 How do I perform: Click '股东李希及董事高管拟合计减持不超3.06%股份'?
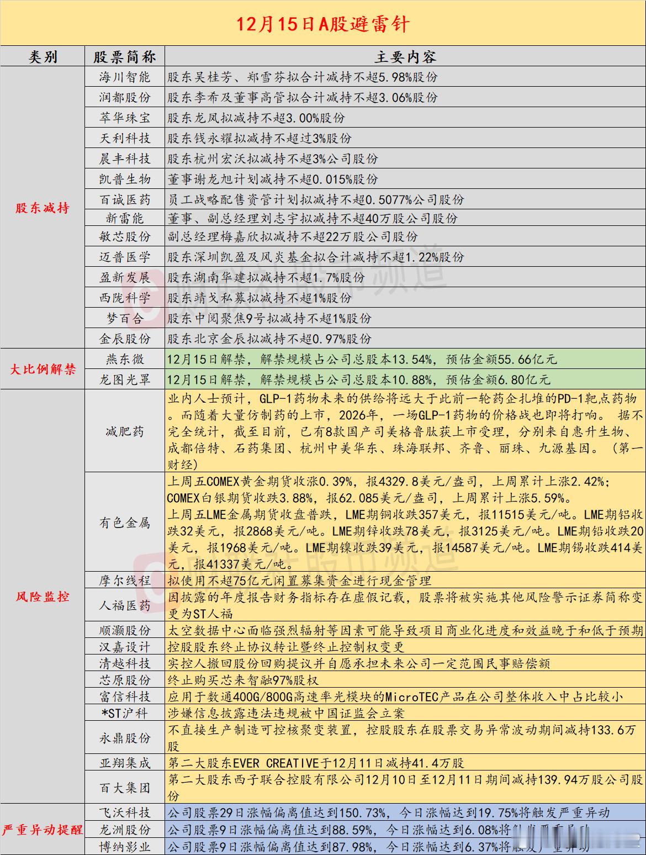tap(303, 97)
